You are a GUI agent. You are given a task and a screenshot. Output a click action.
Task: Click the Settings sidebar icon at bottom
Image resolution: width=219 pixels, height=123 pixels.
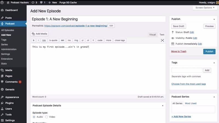[2, 120]
